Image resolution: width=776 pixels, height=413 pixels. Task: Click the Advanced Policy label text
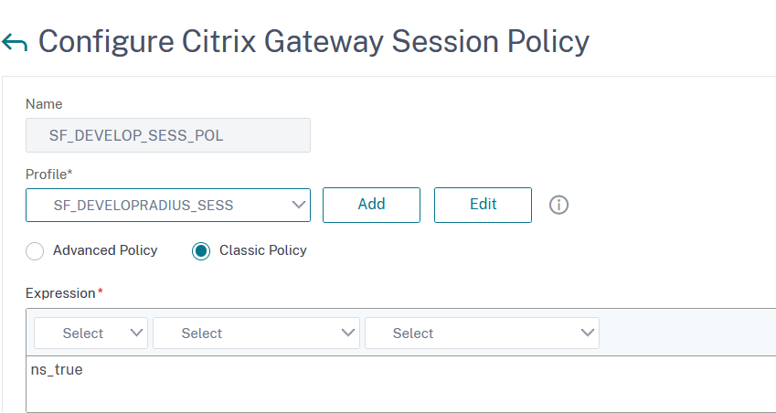[105, 250]
